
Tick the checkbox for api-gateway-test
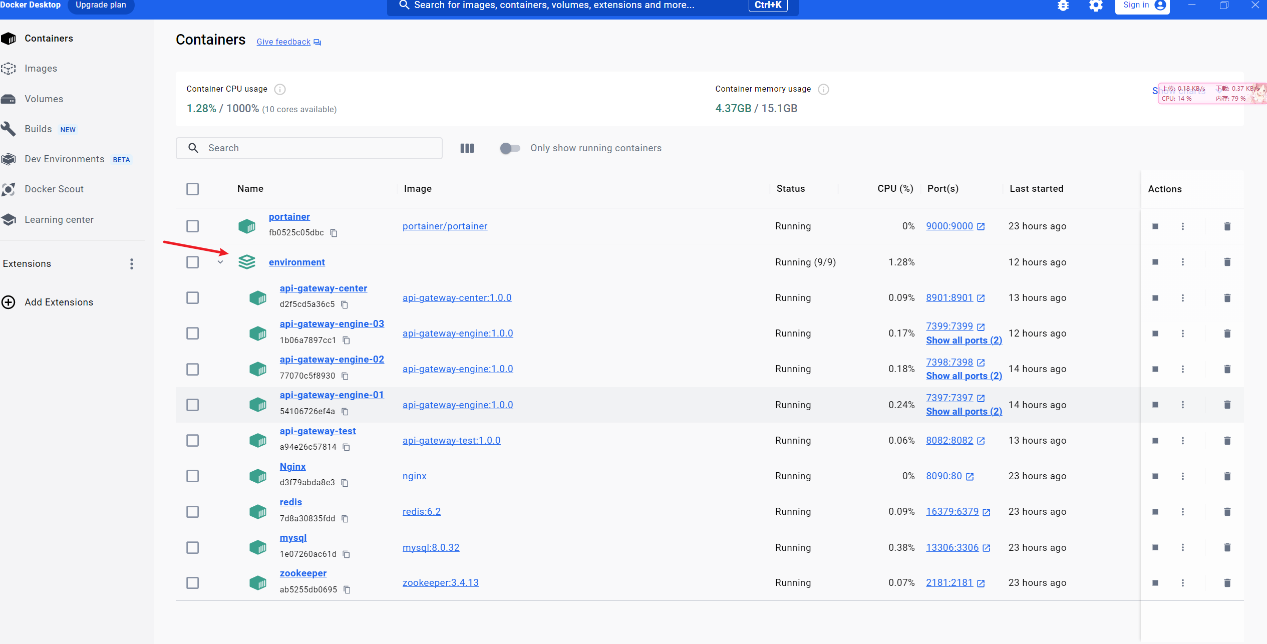(x=192, y=441)
